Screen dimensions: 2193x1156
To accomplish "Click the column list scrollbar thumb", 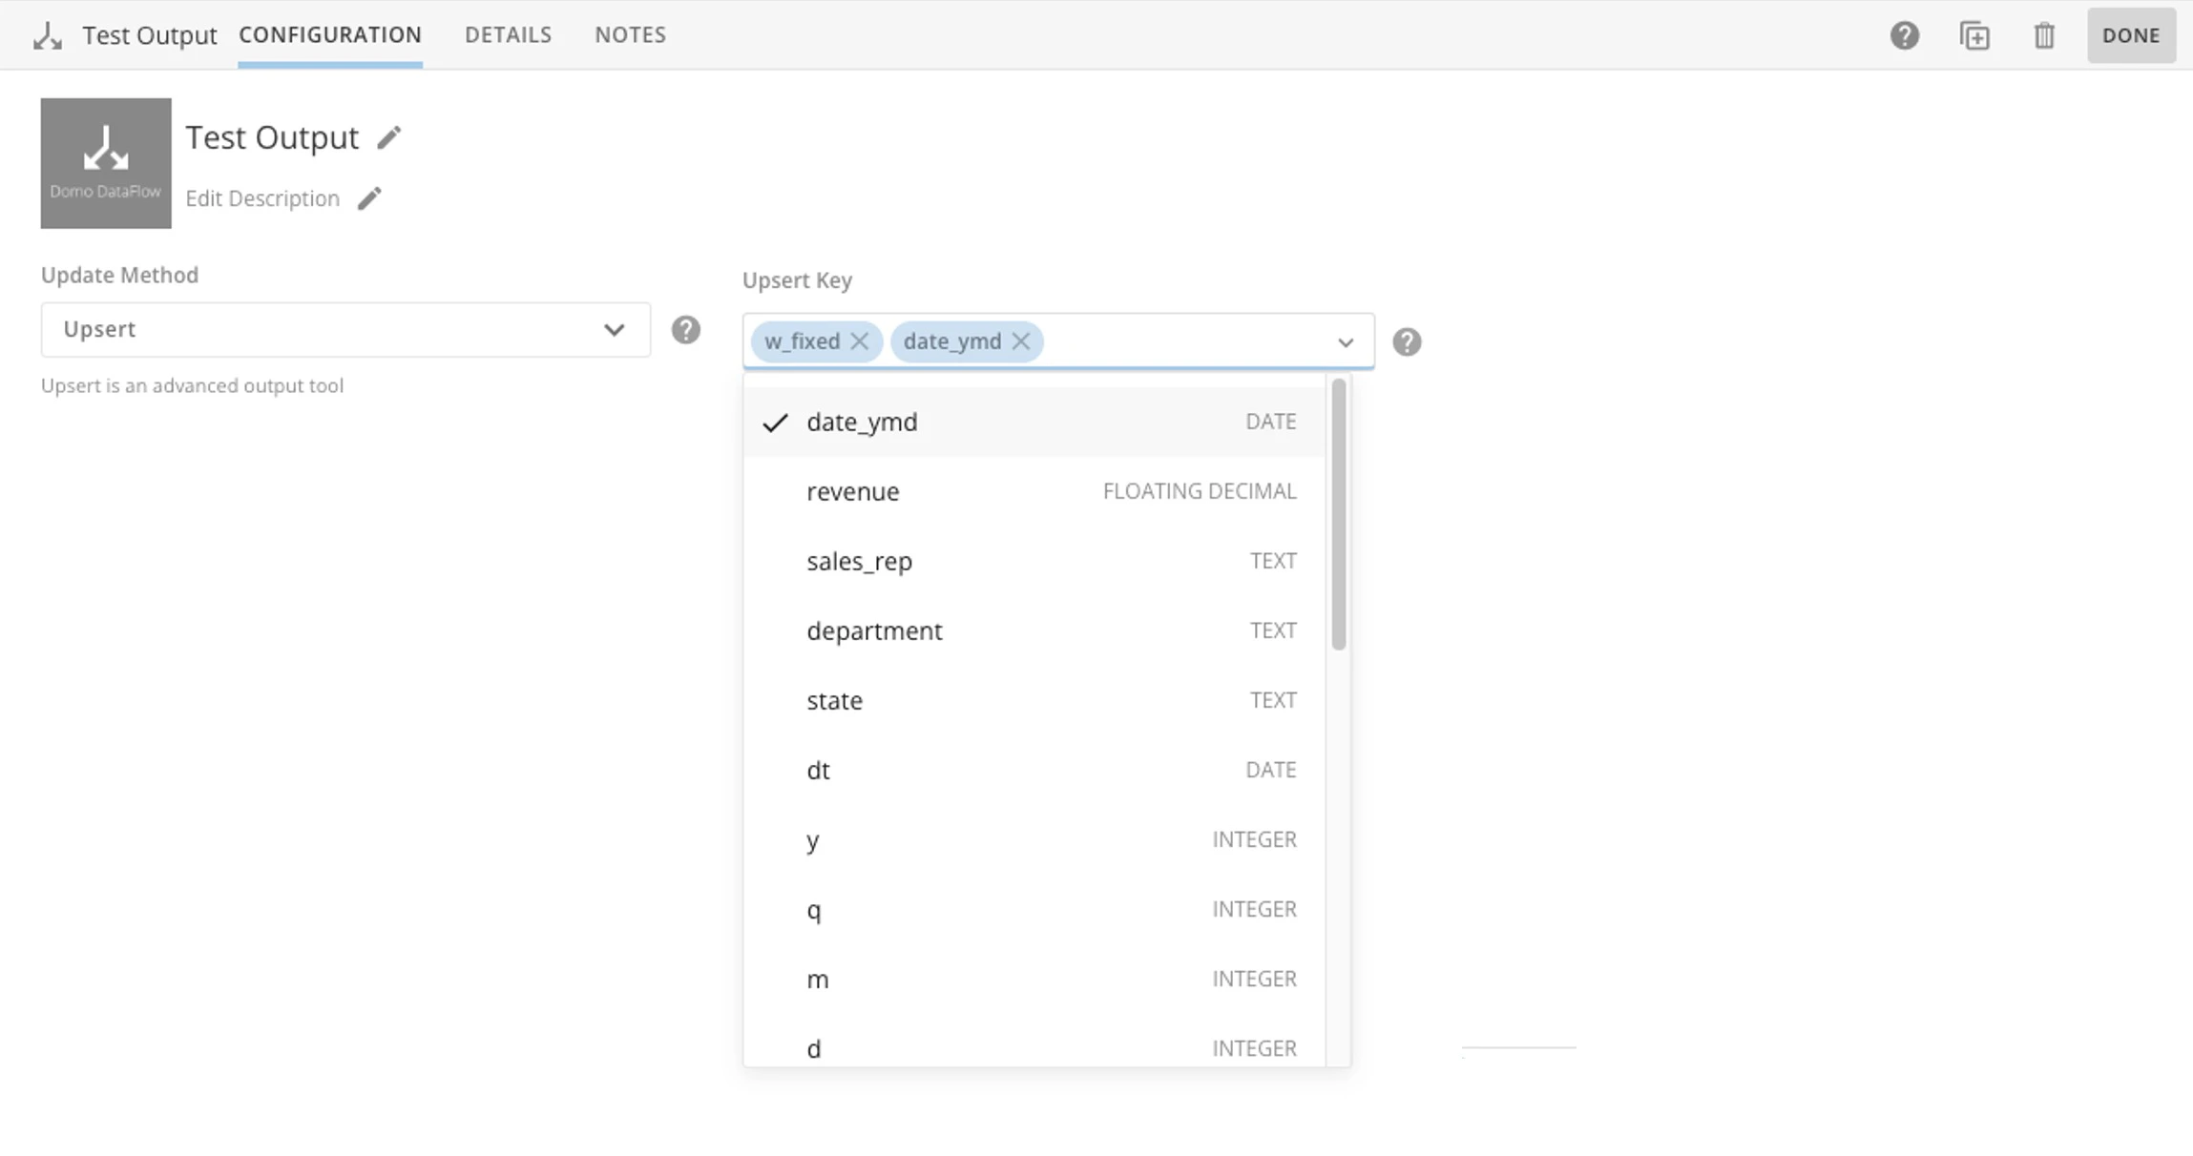I will pyautogui.click(x=1339, y=514).
